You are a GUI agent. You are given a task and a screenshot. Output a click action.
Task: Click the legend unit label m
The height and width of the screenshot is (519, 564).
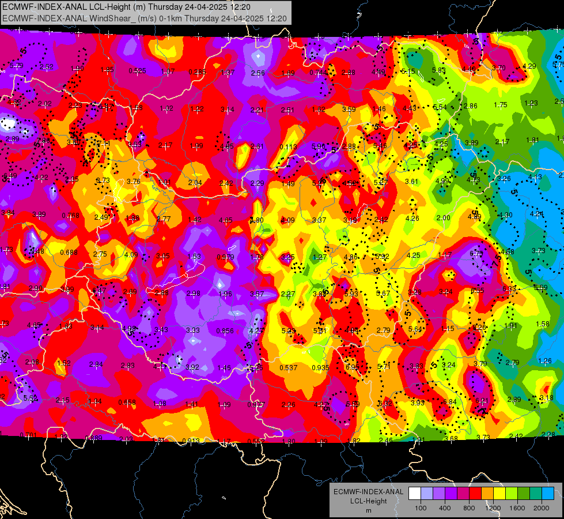(368, 511)
